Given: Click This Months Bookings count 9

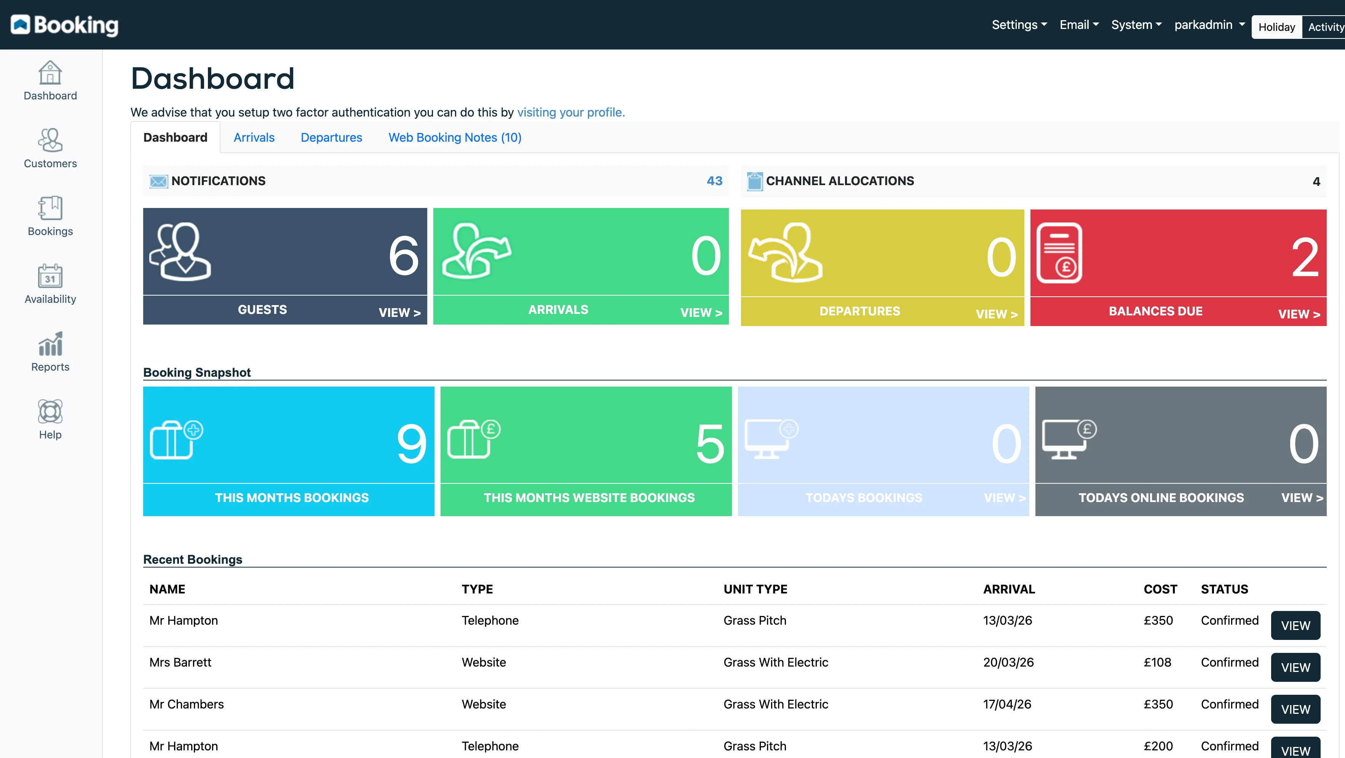Looking at the screenshot, I should point(411,444).
